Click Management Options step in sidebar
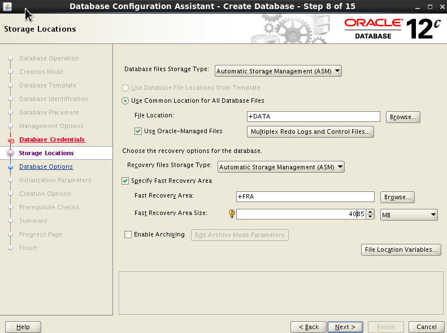 pos(51,126)
